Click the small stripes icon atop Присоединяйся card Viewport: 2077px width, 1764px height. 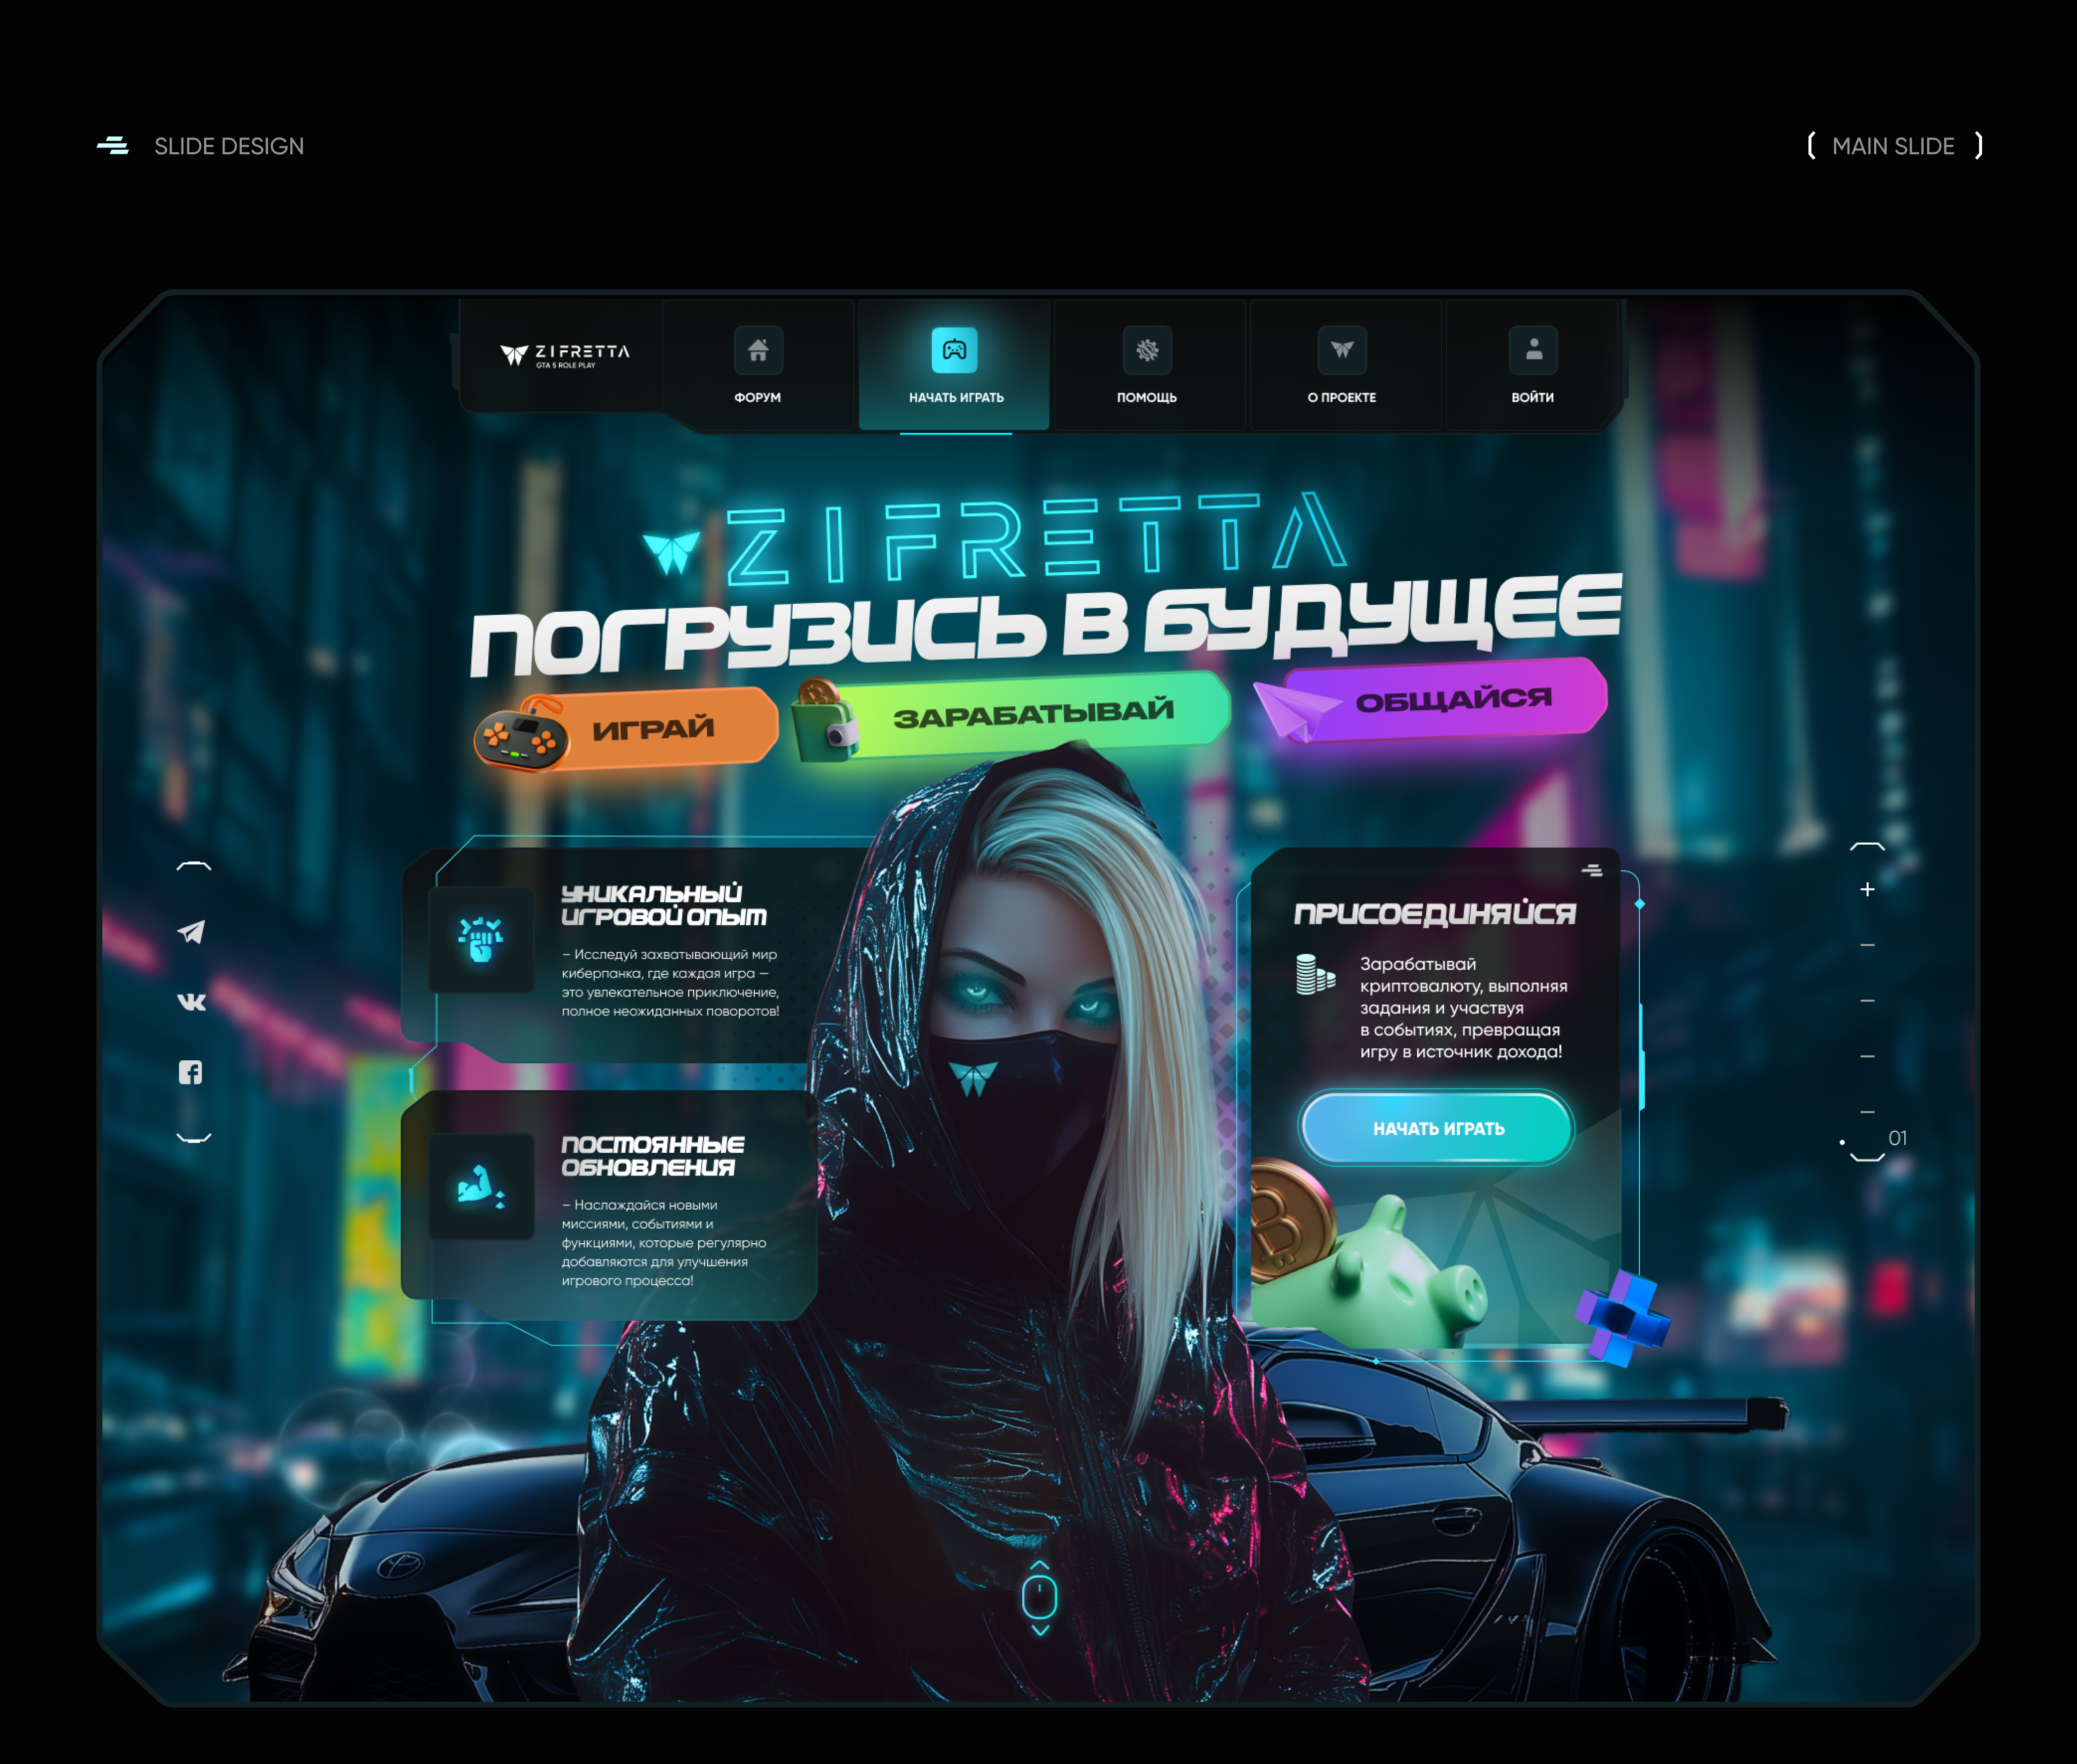pyautogui.click(x=1592, y=871)
